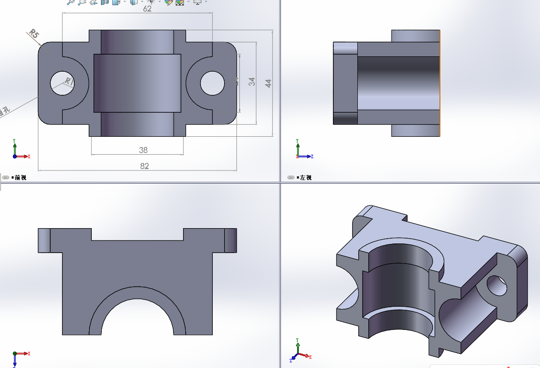Click the Edit Appearance color ball icon
Screen dimensions: 540x368
(x=169, y=2)
